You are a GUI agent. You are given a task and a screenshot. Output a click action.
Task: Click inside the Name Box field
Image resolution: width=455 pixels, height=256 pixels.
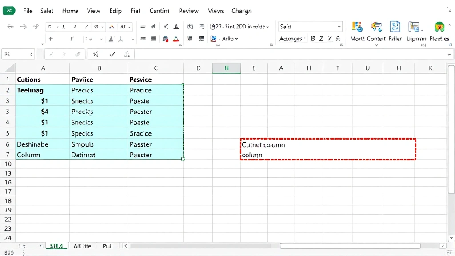(17, 53)
